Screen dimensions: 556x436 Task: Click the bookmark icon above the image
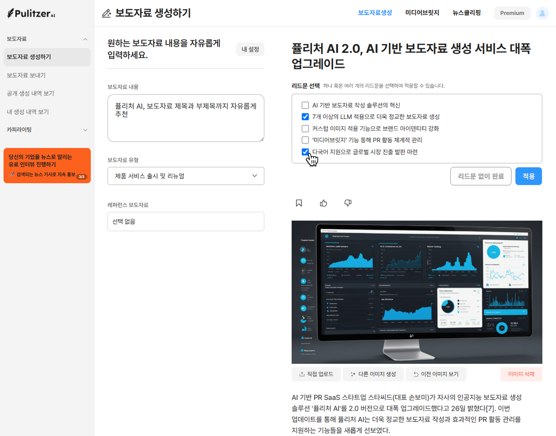click(299, 203)
